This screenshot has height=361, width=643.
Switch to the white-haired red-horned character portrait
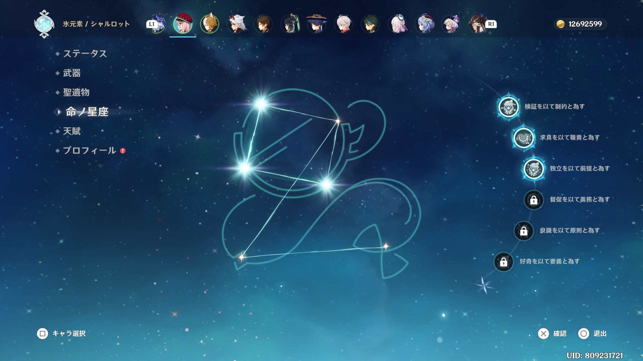tap(236, 24)
